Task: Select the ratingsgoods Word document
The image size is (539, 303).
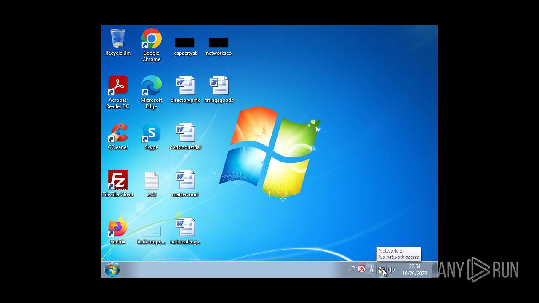Action: point(219,90)
